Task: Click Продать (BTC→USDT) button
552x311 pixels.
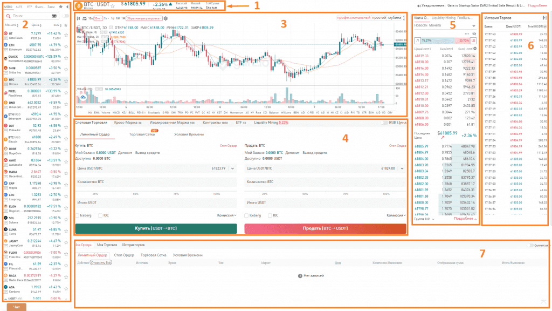Action: (x=325, y=228)
